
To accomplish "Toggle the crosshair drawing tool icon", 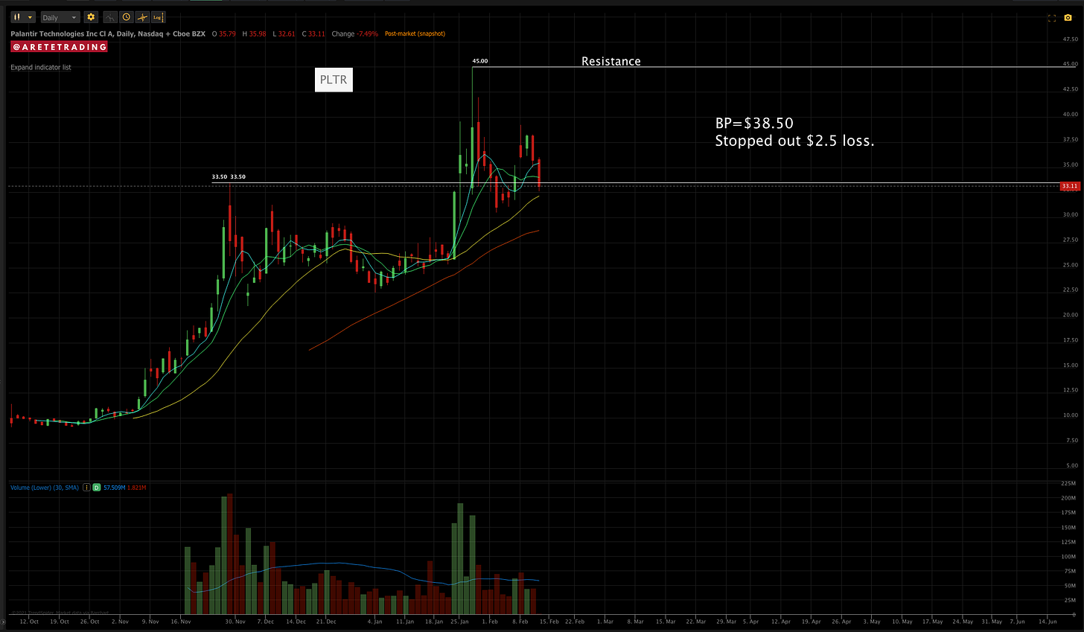I will pos(142,17).
